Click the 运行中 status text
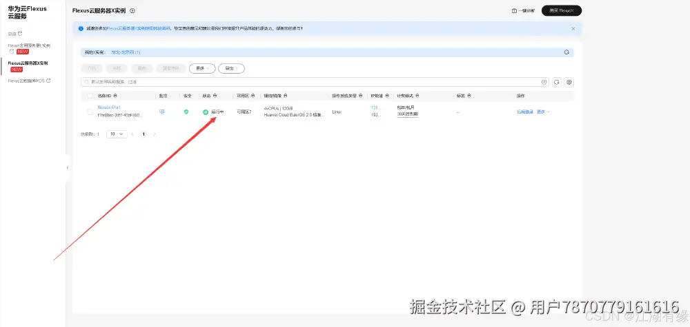 click(x=217, y=112)
